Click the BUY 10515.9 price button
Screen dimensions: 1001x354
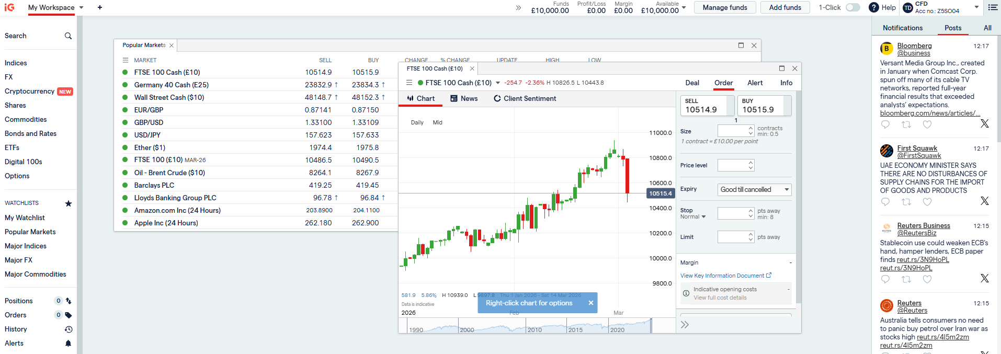(x=764, y=106)
